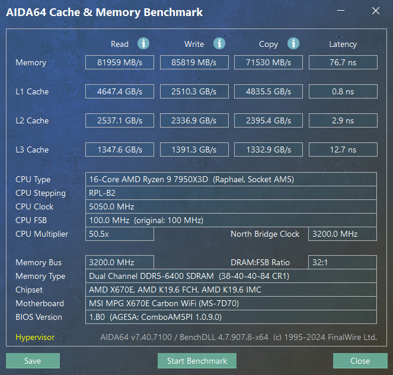Select L1 Cache Read 4647.4 GB/s
The height and width of the screenshot is (375, 393).
tap(120, 91)
